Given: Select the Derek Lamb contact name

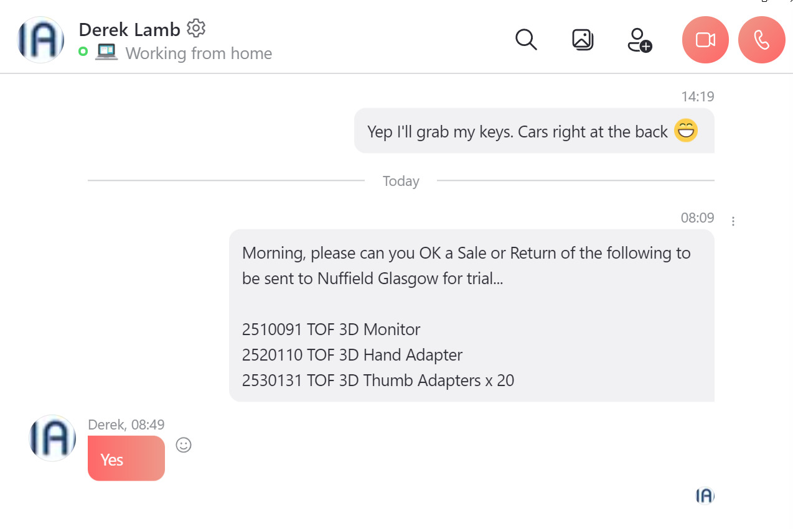Looking at the screenshot, I should pyautogui.click(x=129, y=29).
